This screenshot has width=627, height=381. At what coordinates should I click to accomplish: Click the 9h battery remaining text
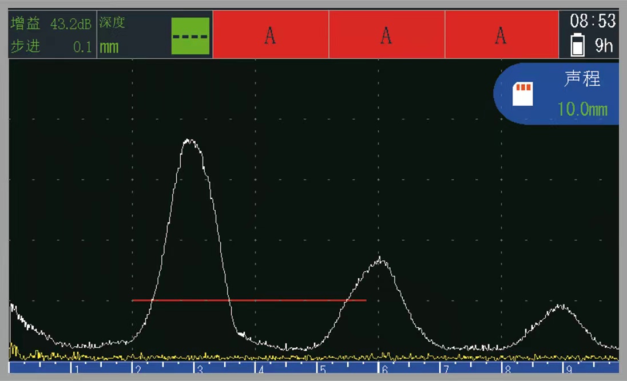tap(604, 46)
